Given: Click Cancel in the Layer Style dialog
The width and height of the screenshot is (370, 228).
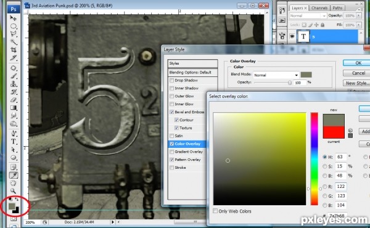Looking at the screenshot, I should (357, 73).
